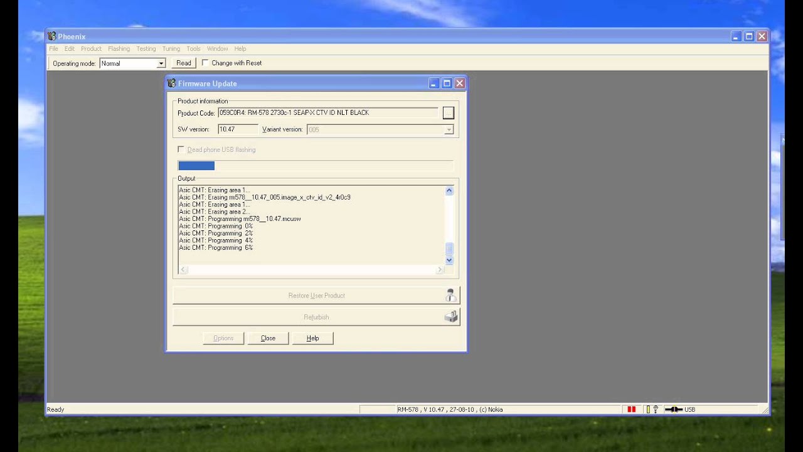This screenshot has width=803, height=452.
Task: Close the Firmware Update dialog window
Action: tap(460, 83)
